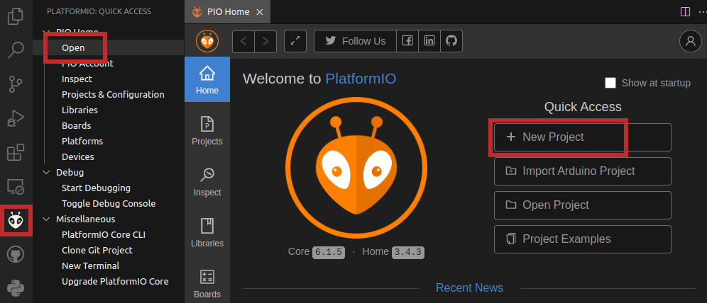Open the Python view in activity bar
The image size is (707, 303).
tap(16, 288)
